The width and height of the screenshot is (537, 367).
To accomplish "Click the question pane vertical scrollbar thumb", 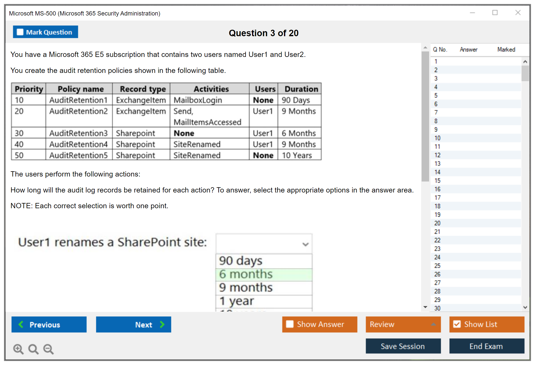I will (425, 116).
